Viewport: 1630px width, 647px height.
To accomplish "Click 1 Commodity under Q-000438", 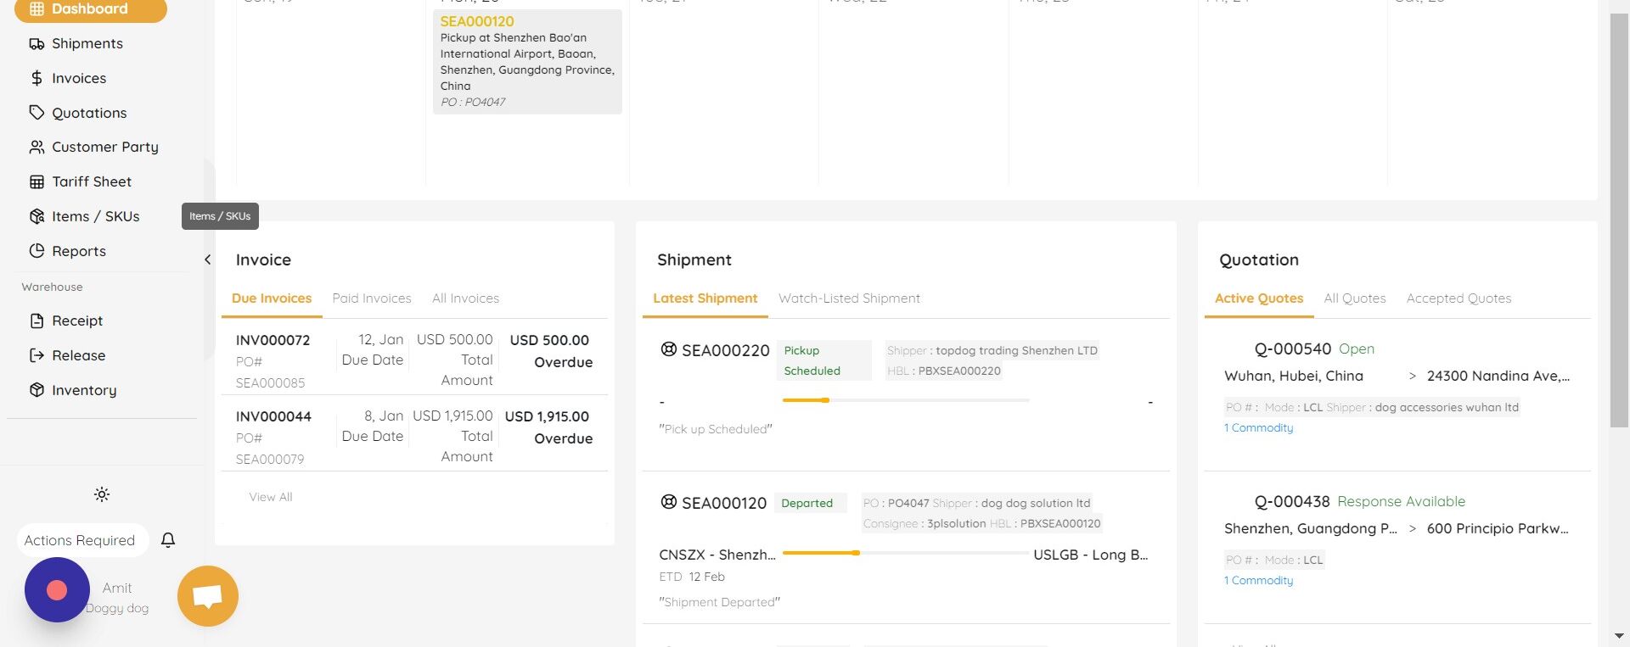I will point(1258,580).
